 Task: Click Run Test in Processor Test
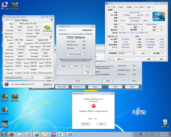(85, 124)
